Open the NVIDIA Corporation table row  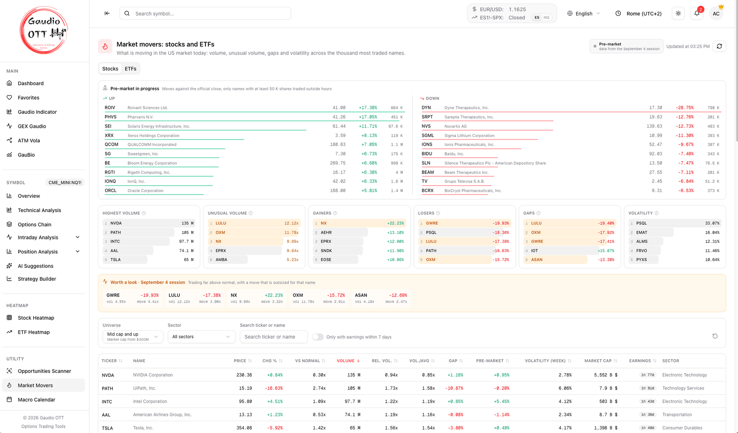(x=412, y=375)
